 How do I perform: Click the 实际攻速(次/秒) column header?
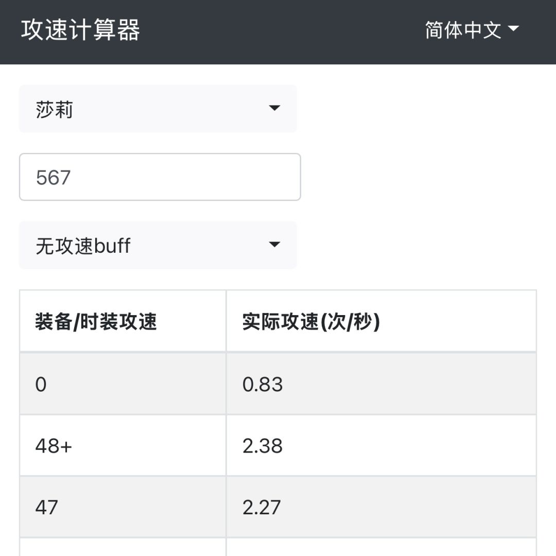coord(311,322)
